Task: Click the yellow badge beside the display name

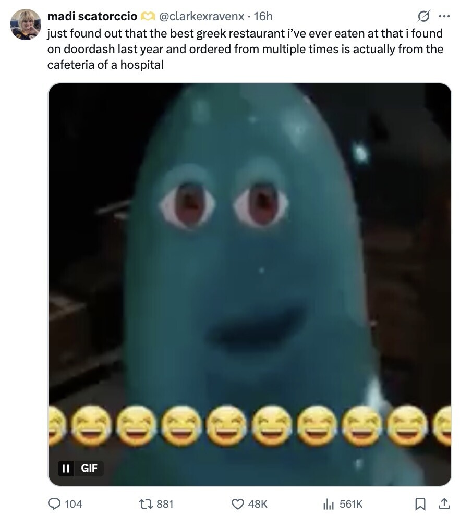Action: click(x=148, y=16)
